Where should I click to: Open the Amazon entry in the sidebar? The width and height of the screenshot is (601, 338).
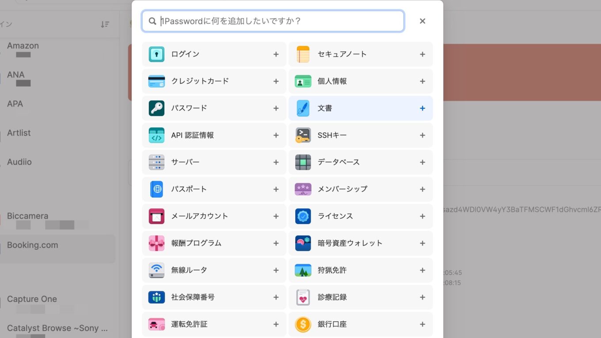pos(23,45)
